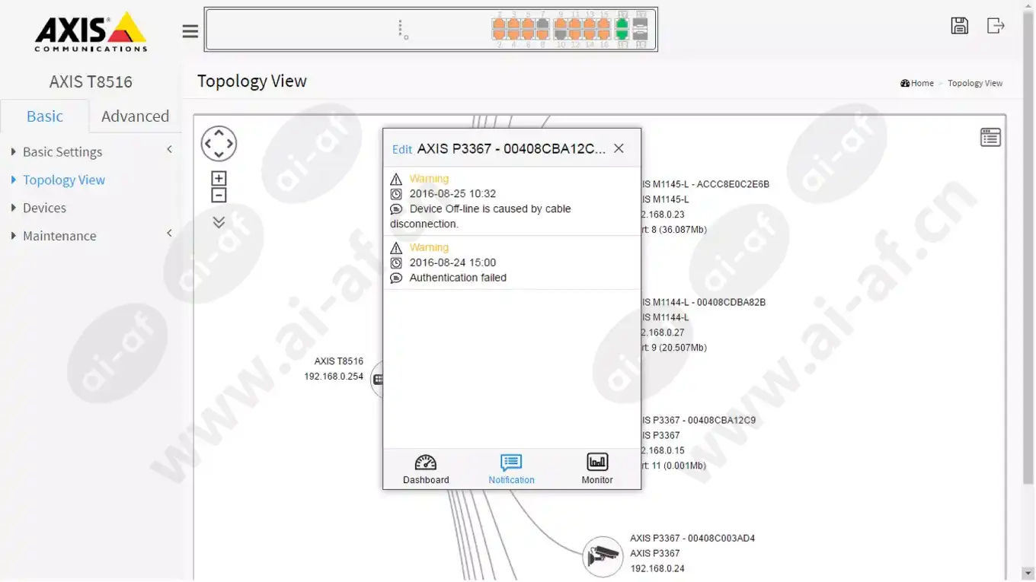
Task: Zoom in with the plus icon
Action: [219, 179]
